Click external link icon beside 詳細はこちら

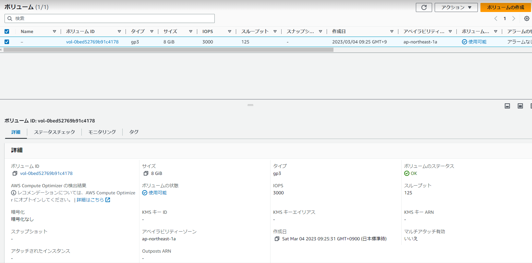coord(108,200)
